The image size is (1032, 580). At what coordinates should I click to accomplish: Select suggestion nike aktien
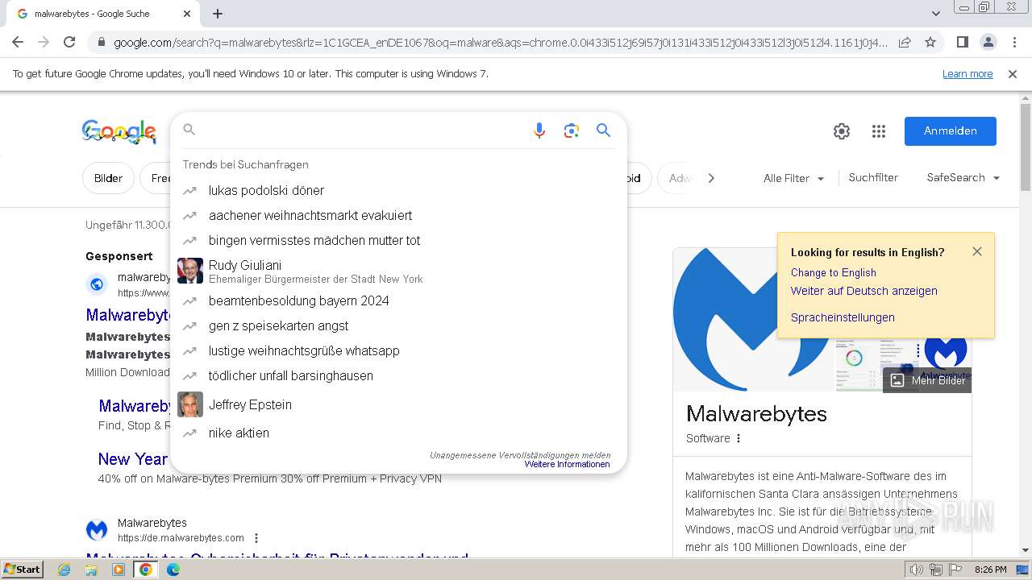click(398, 433)
